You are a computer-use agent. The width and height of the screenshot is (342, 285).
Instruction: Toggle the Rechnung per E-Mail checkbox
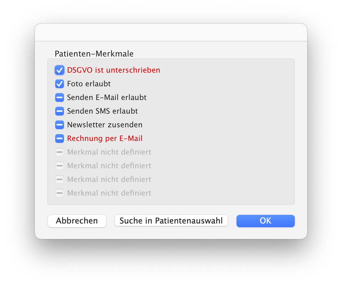click(60, 138)
